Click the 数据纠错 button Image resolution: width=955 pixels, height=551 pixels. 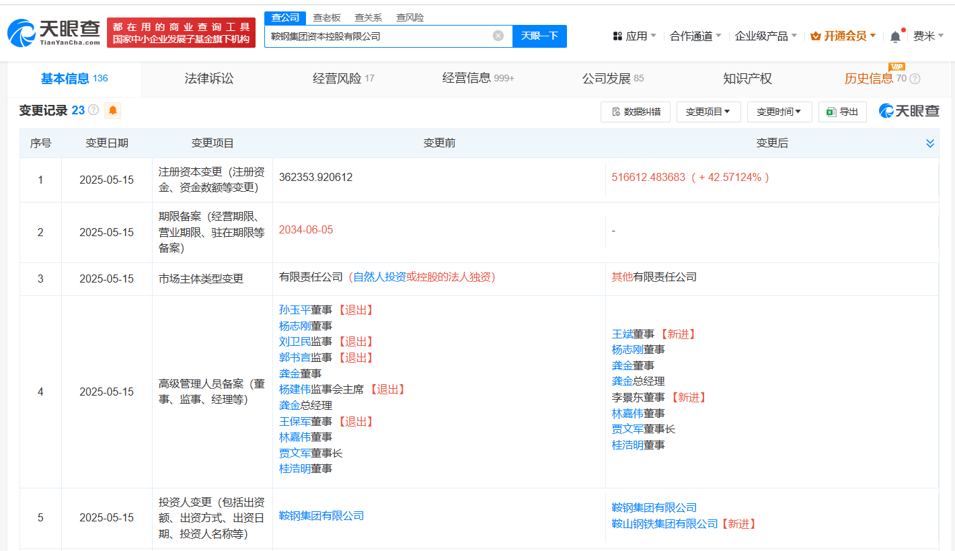click(x=636, y=112)
